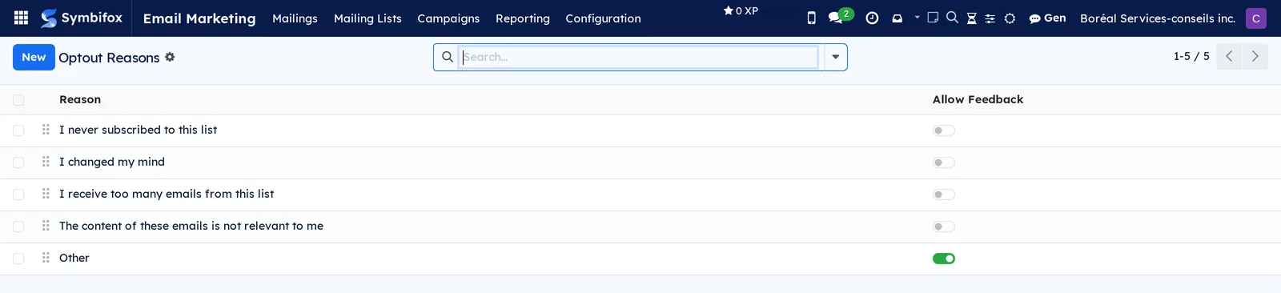Open the Reporting menu

pos(523,18)
